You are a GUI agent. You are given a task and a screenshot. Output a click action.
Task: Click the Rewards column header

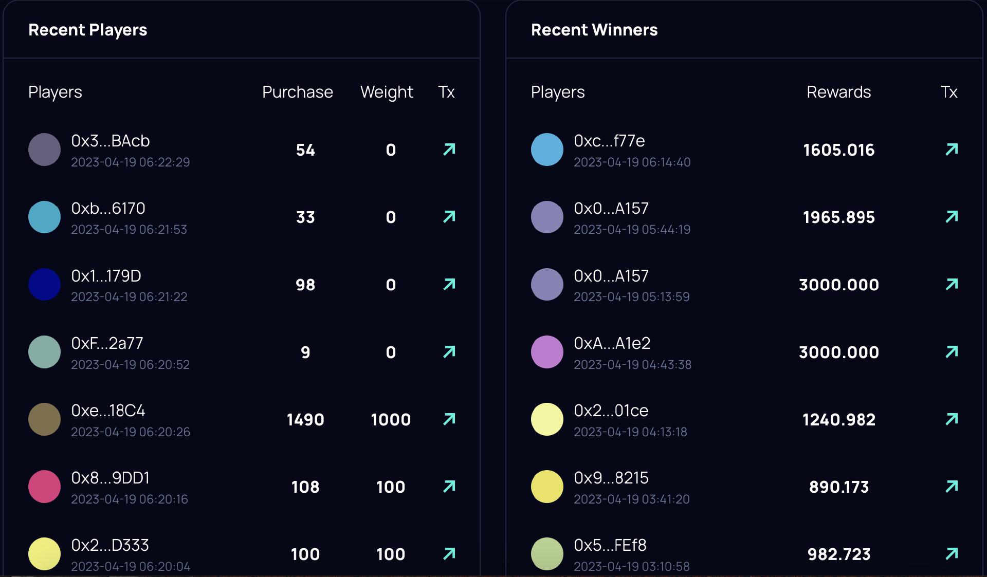(x=838, y=92)
